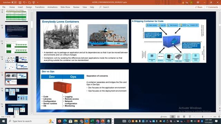The image size is (221, 124).
Task: Open Customize Quick Access Toolbar dropdown
Action: 38,2
